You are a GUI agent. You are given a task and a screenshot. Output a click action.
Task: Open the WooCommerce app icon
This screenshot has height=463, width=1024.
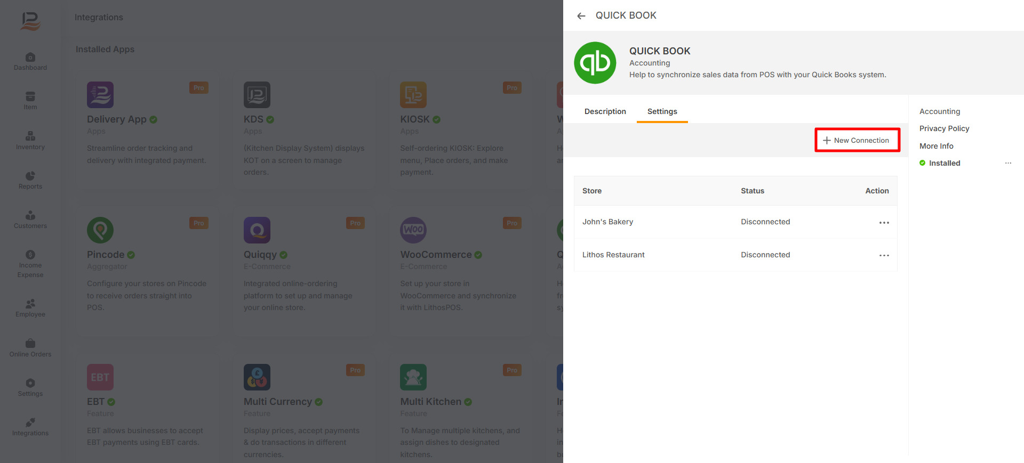coord(413,230)
